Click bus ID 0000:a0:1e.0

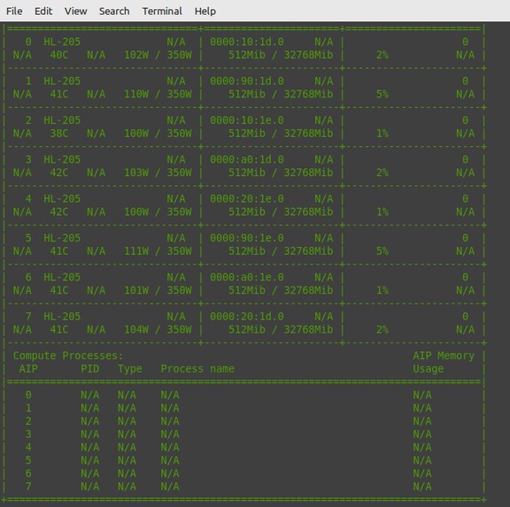(246, 277)
